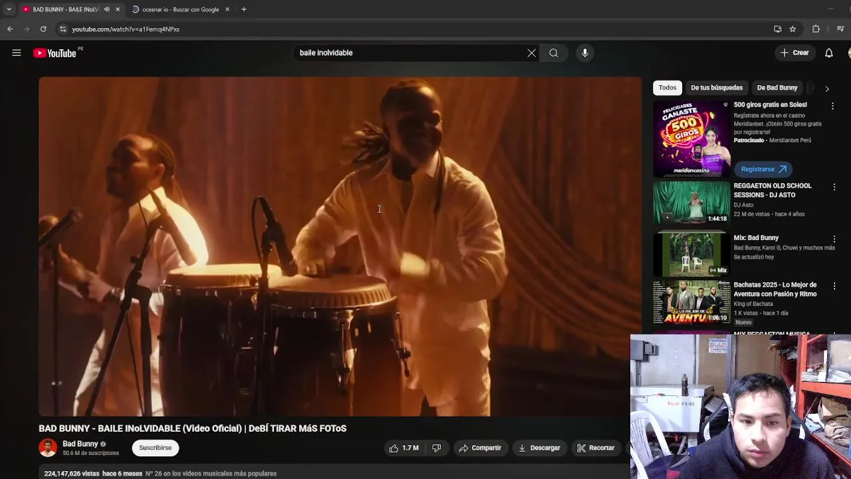Open the Crear upload menu
851x479 pixels.
click(x=794, y=53)
